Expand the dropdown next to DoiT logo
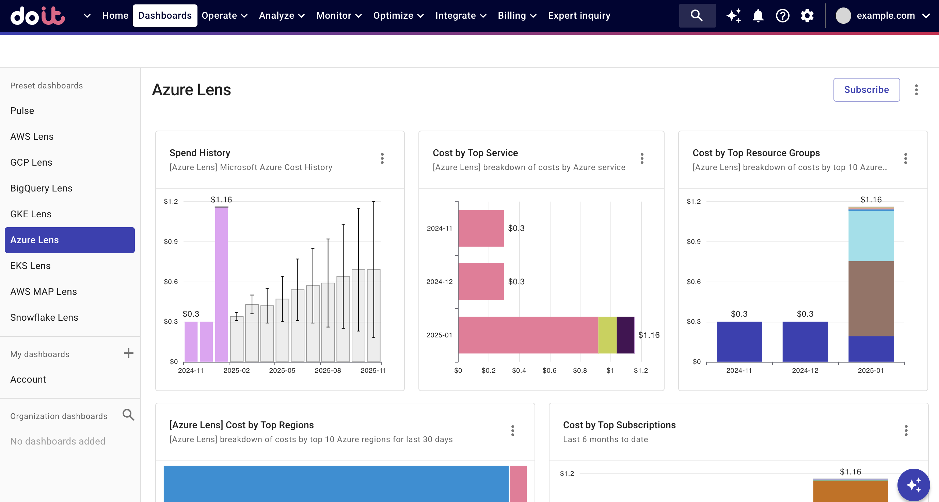 [87, 16]
